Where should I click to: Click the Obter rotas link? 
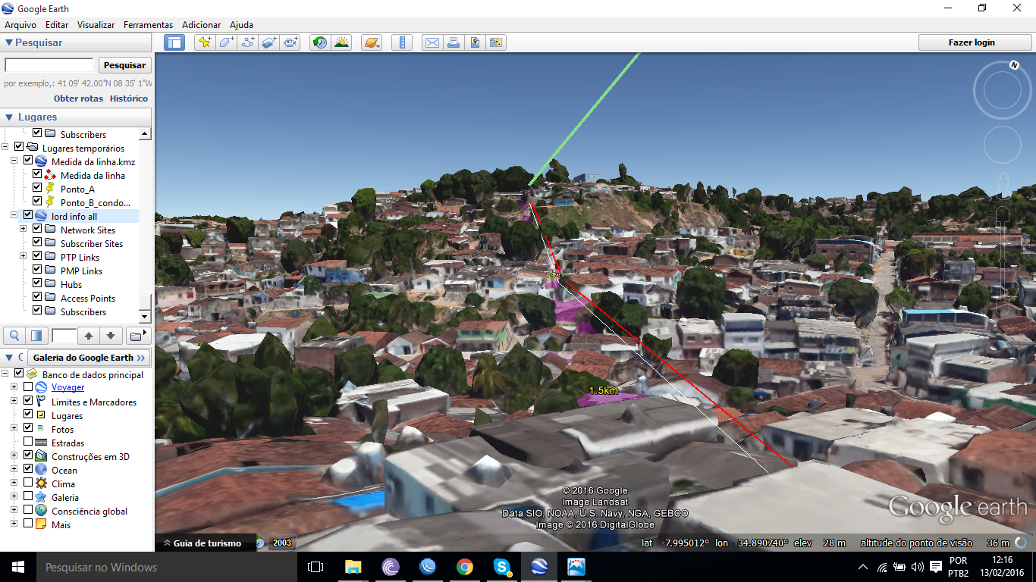pos(78,99)
